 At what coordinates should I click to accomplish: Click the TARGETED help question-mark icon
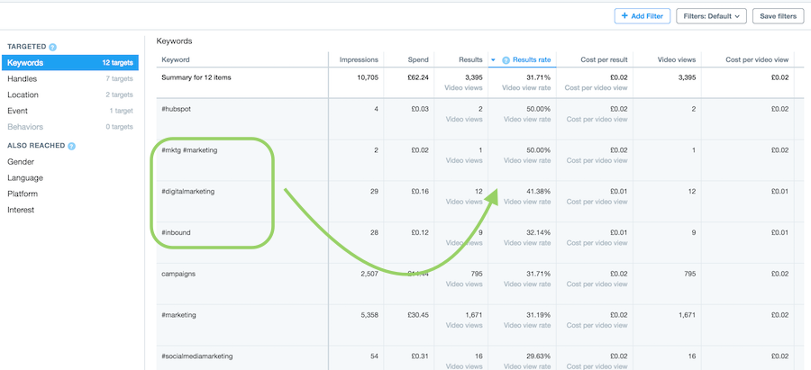click(53, 47)
